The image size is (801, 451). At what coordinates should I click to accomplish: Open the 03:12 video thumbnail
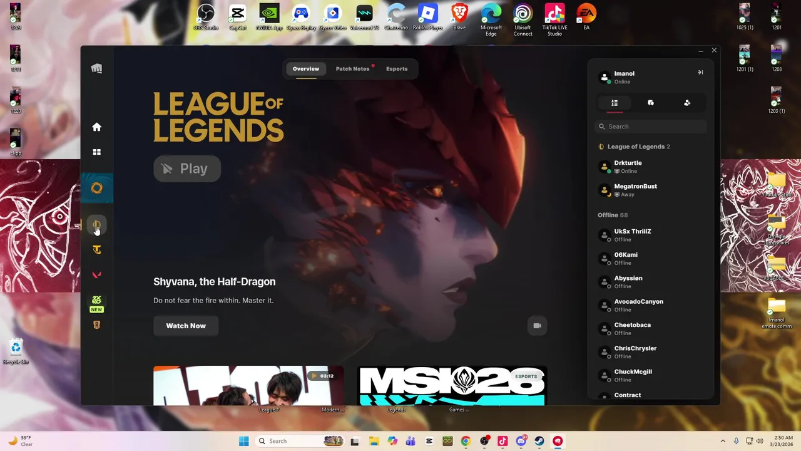[x=248, y=386]
